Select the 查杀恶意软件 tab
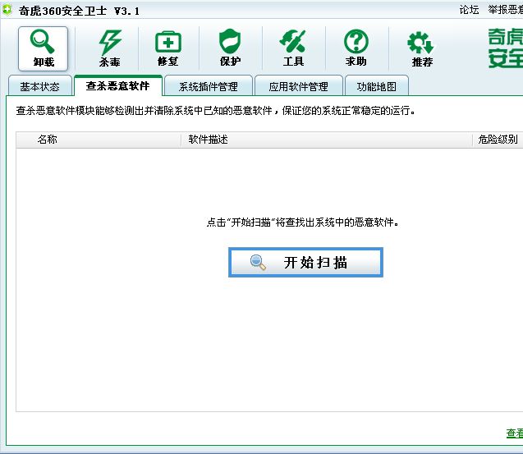Screen dimensions: 523x454 [117, 85]
